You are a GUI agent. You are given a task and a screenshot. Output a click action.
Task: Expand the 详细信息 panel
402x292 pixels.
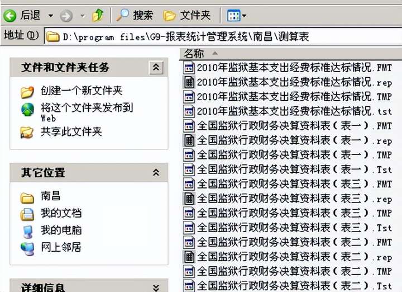156,288
